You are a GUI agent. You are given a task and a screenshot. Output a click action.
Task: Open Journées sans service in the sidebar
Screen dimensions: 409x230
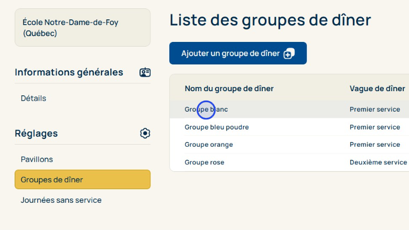(x=61, y=200)
